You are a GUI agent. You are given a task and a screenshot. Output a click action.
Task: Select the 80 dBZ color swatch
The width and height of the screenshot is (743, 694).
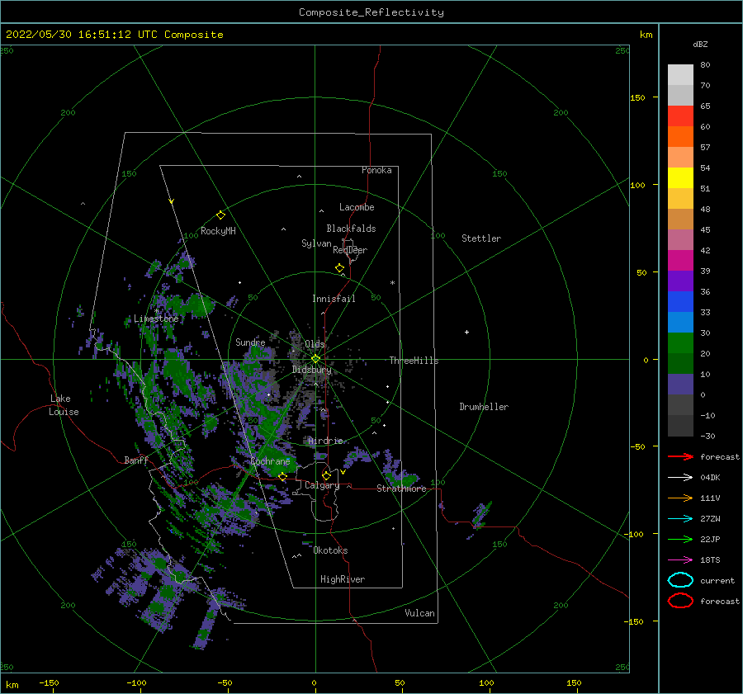pos(680,74)
